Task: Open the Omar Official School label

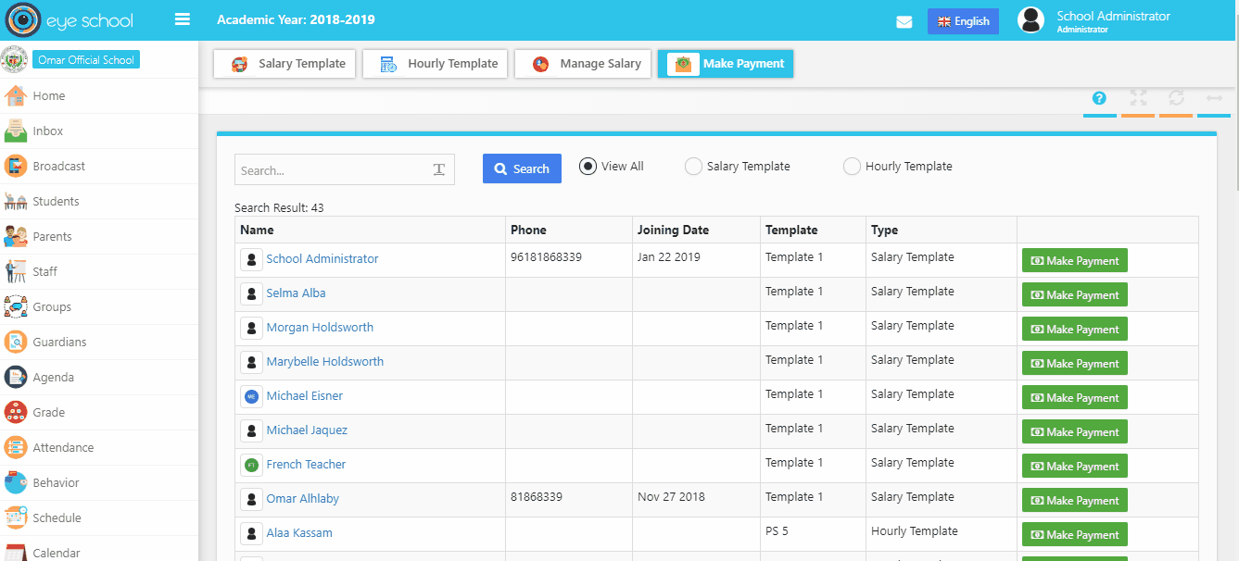Action: click(86, 60)
